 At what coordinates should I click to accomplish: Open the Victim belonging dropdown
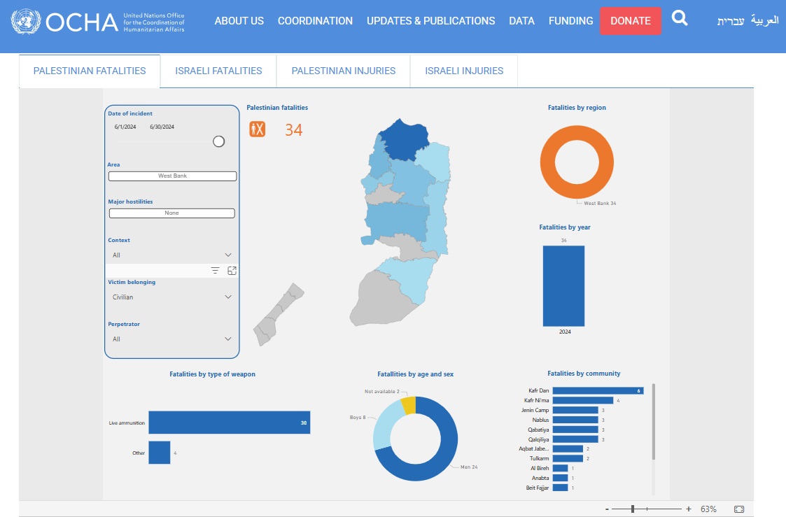pyautogui.click(x=171, y=297)
